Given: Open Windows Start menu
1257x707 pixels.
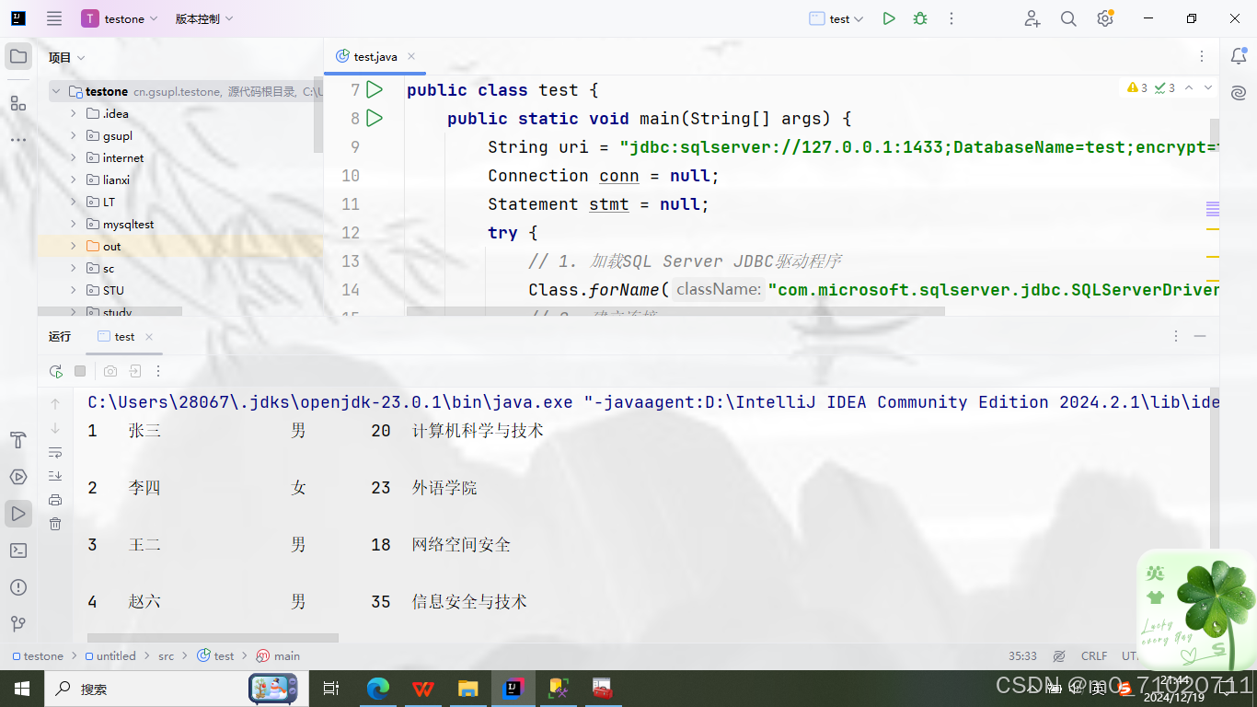Looking at the screenshot, I should point(21,689).
